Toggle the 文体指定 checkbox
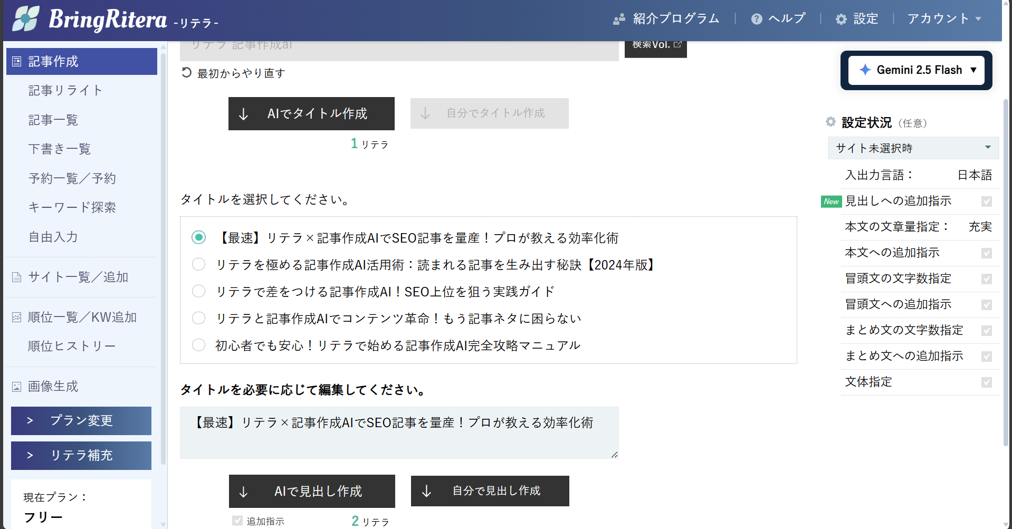The width and height of the screenshot is (1012, 529). click(x=986, y=382)
